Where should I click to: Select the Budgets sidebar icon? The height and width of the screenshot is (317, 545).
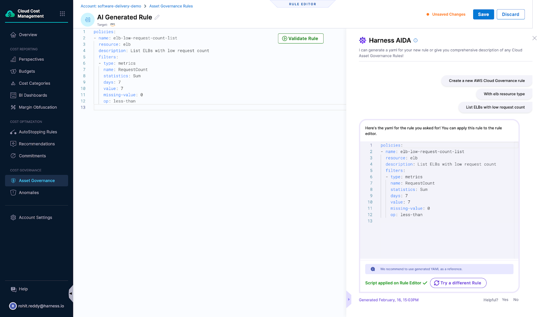point(13,71)
